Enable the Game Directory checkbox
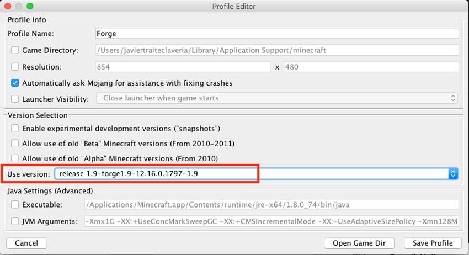The height and width of the screenshot is (255, 469). click(x=15, y=50)
